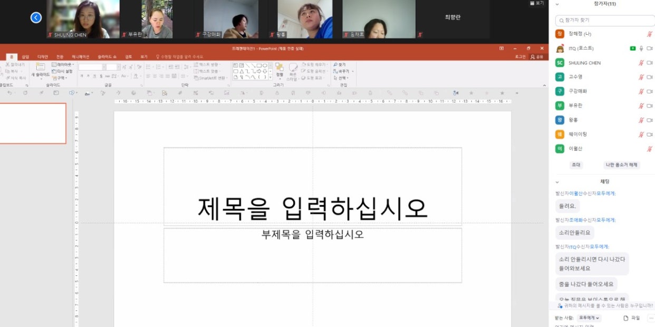The image size is (655, 327).
Task: Open the 검토 ribbon tab
Action: pos(129,56)
